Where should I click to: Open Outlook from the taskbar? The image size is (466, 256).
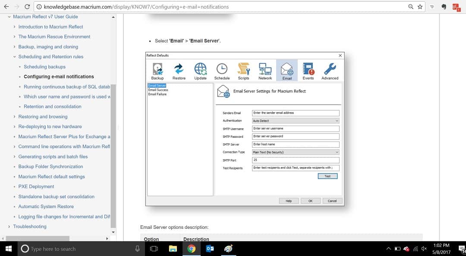click(x=210, y=249)
